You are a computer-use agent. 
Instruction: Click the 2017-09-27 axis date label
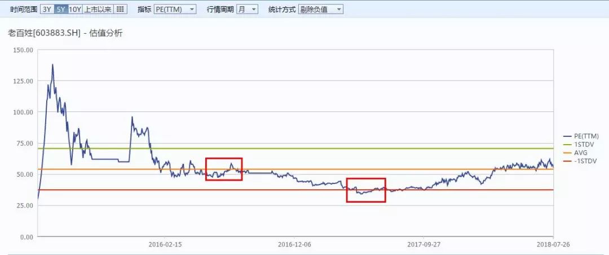point(423,244)
